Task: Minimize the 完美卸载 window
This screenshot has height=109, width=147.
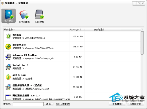Action: click(x=134, y=3)
